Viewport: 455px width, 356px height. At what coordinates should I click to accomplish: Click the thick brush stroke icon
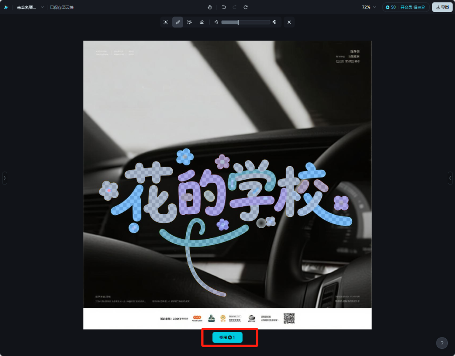click(274, 22)
